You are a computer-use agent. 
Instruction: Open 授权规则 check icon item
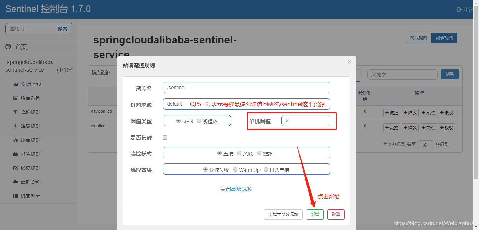pos(15,168)
